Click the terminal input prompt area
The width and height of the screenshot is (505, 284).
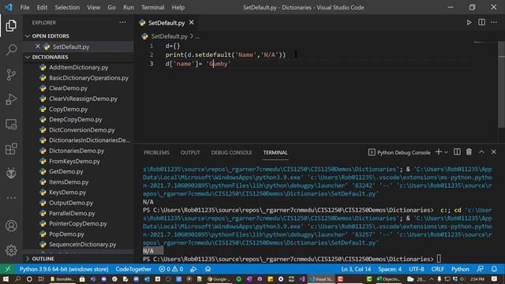(x=439, y=259)
